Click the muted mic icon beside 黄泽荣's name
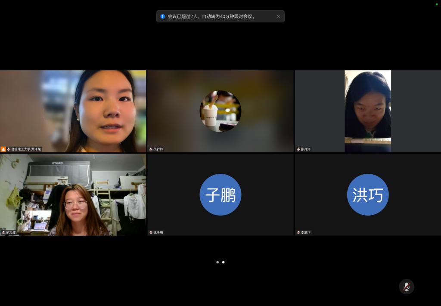Image resolution: width=441 pixels, height=306 pixels. click(9, 149)
